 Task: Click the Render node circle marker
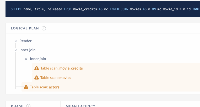pyautogui.click(x=15, y=41)
